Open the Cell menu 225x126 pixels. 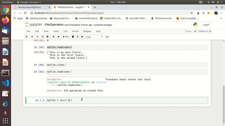point(65,31)
